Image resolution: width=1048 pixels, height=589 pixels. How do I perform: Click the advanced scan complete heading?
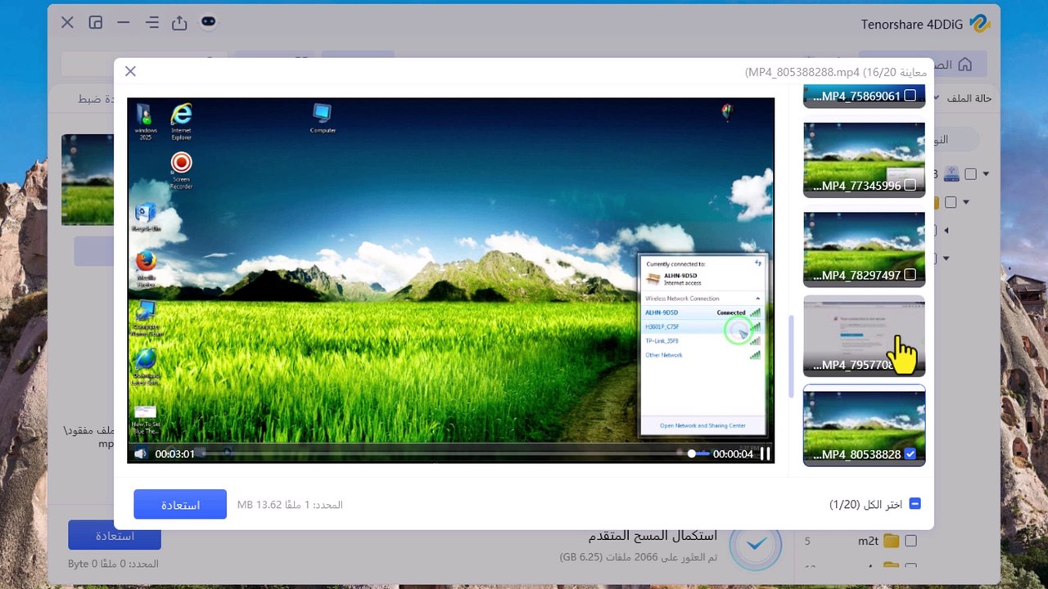click(653, 536)
